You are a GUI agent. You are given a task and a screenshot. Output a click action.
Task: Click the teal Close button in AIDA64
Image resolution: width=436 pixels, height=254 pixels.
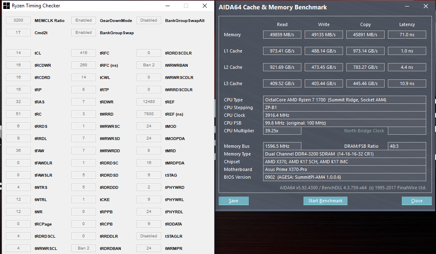click(416, 201)
